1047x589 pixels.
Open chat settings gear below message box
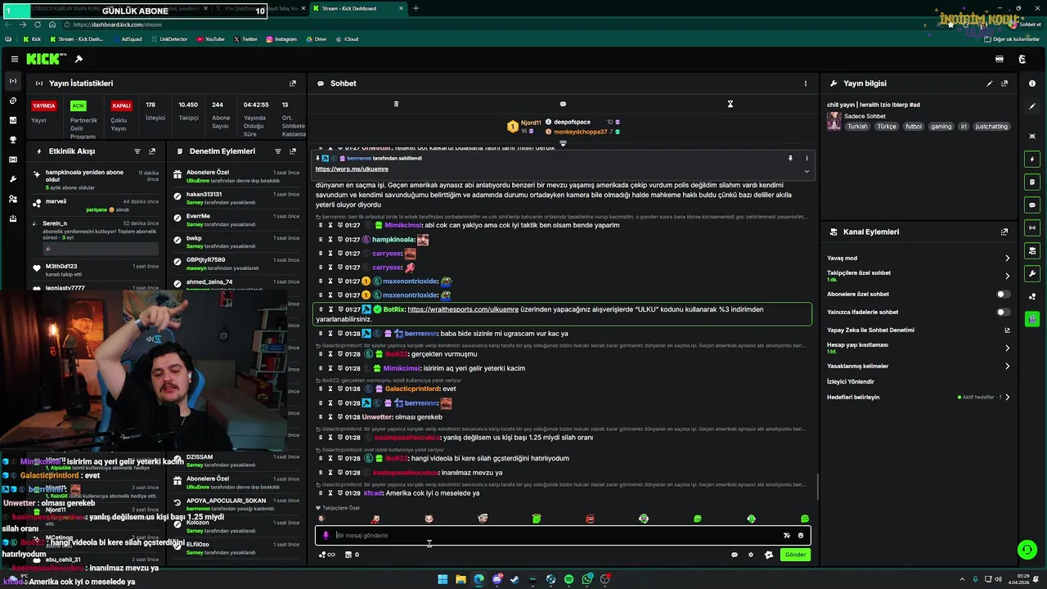coord(751,555)
